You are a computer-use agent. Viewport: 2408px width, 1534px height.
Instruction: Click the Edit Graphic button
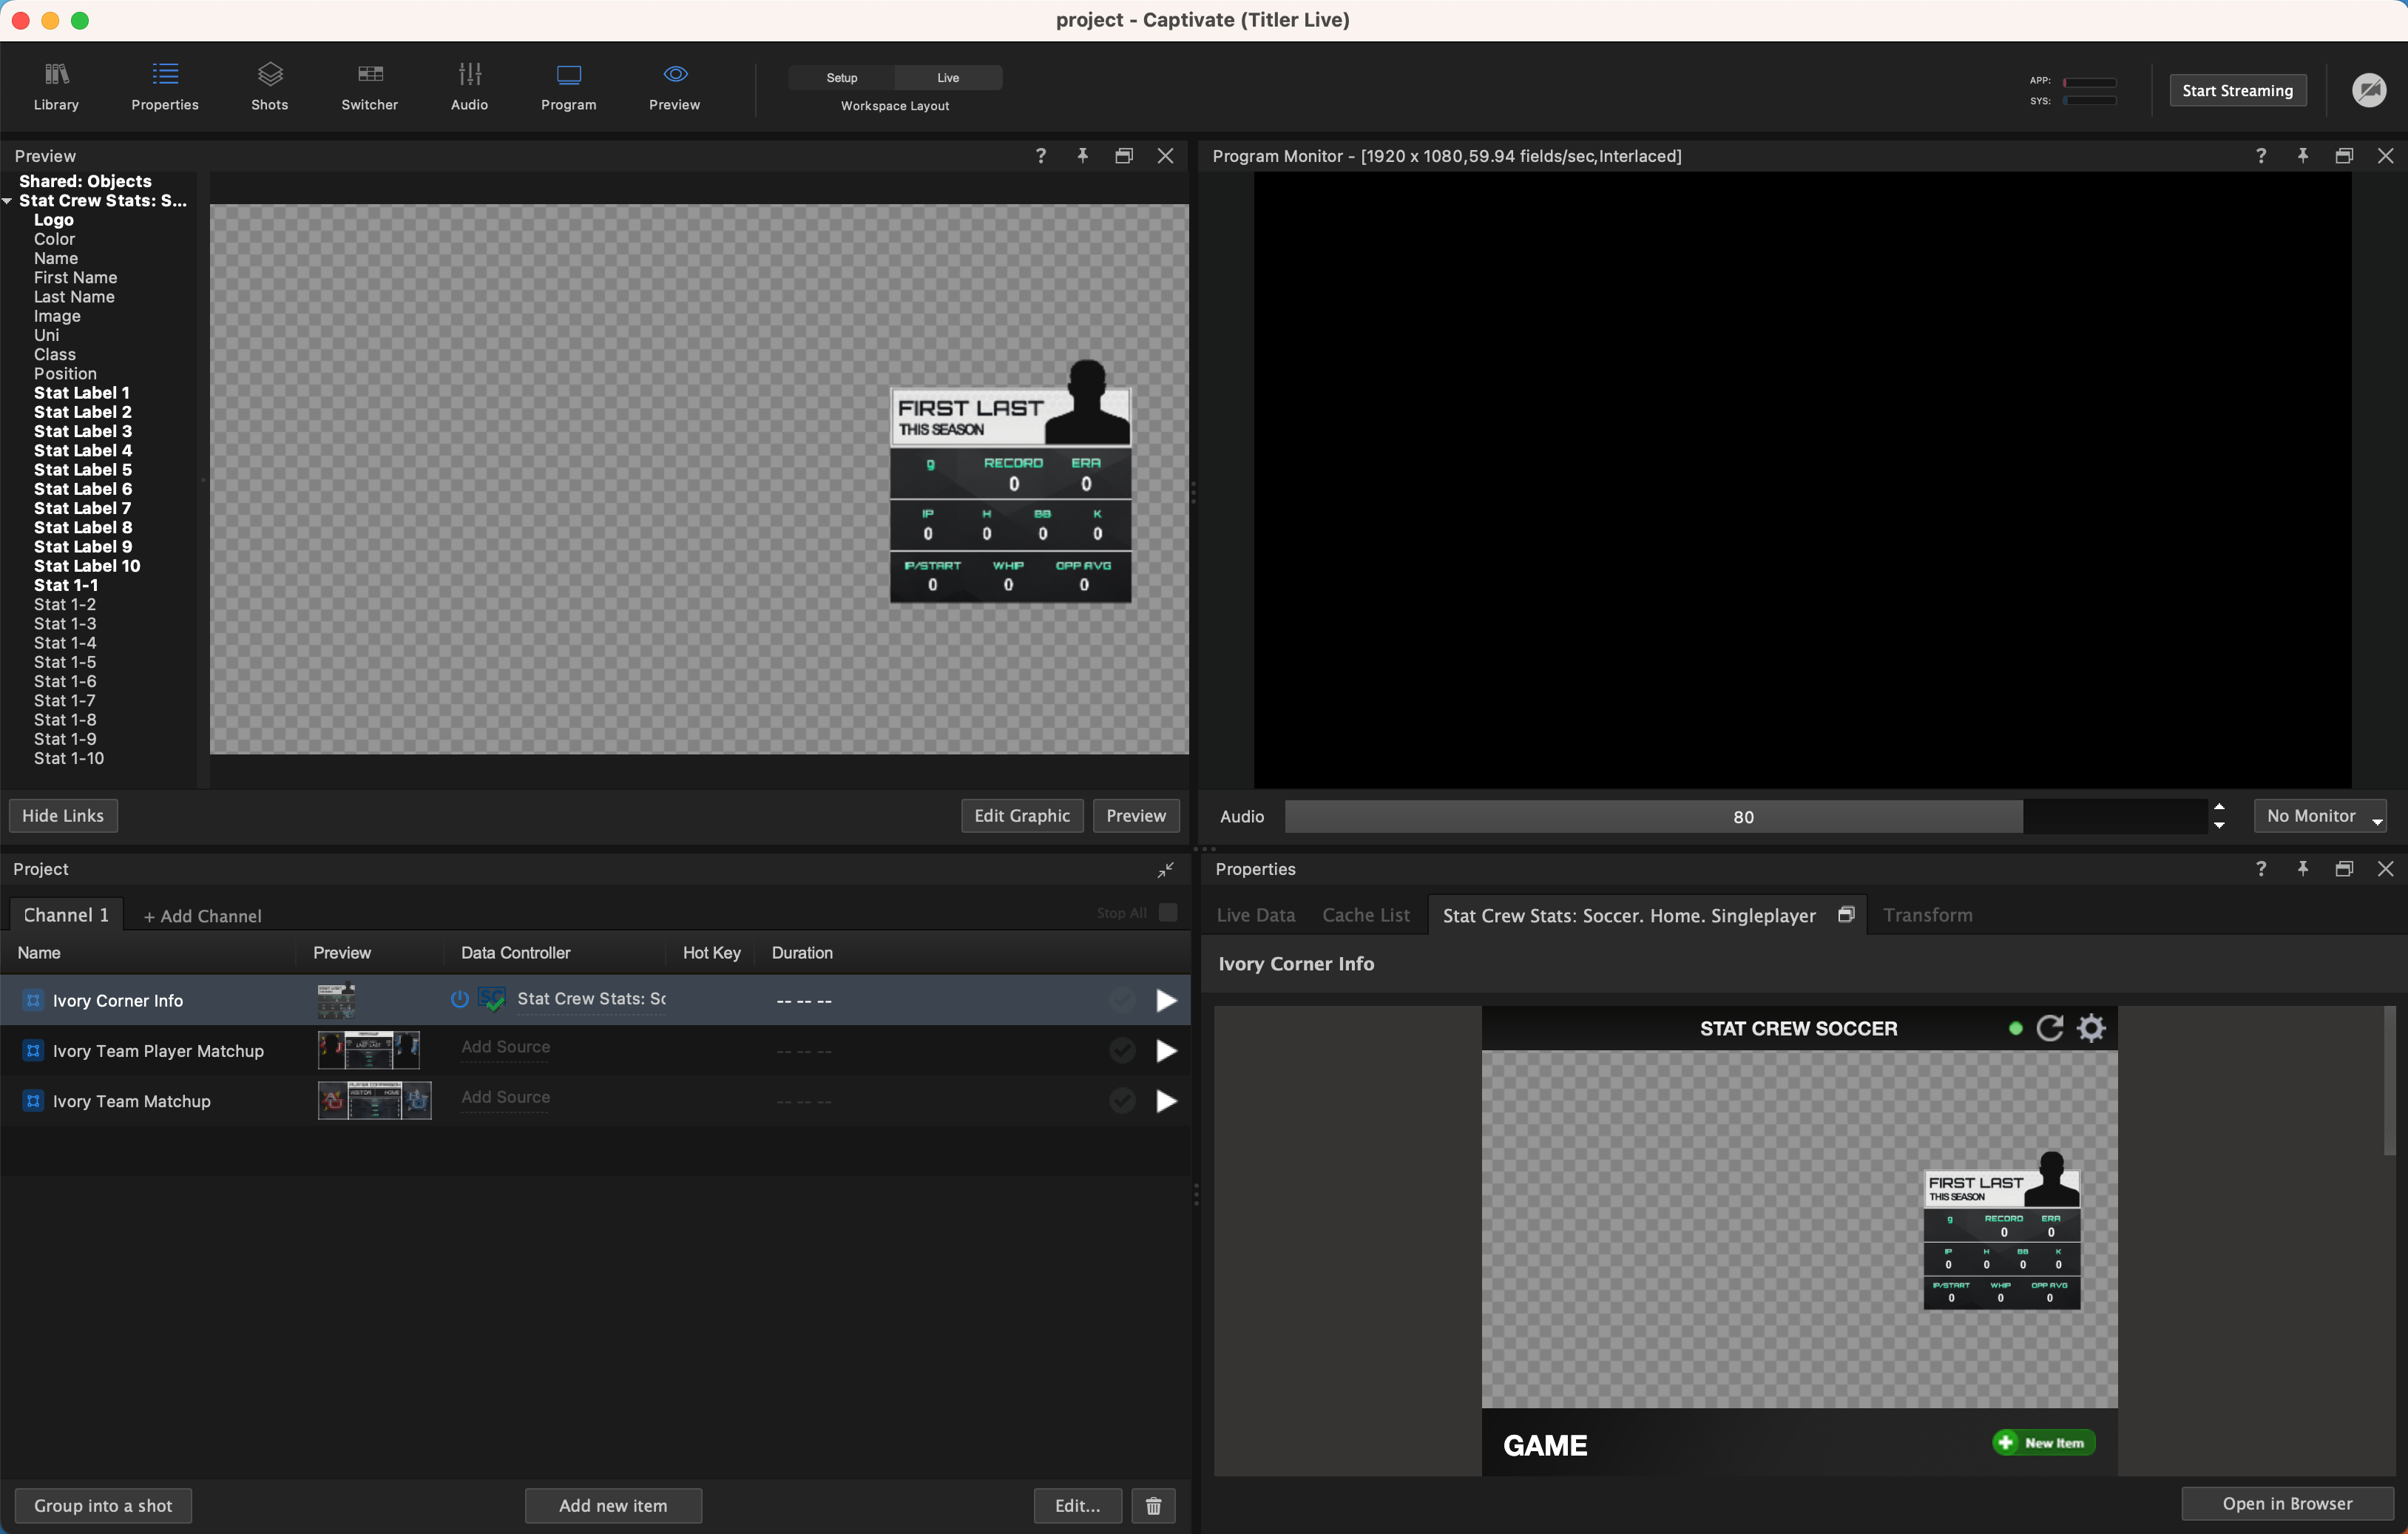1022,815
